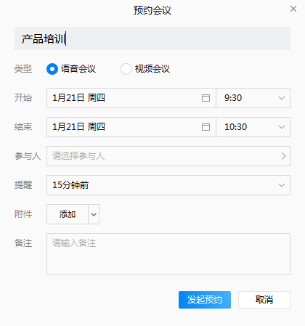Image resolution: width=305 pixels, height=326 pixels.
Task: Expand the 9:30 start time dropdown
Action: [253, 98]
